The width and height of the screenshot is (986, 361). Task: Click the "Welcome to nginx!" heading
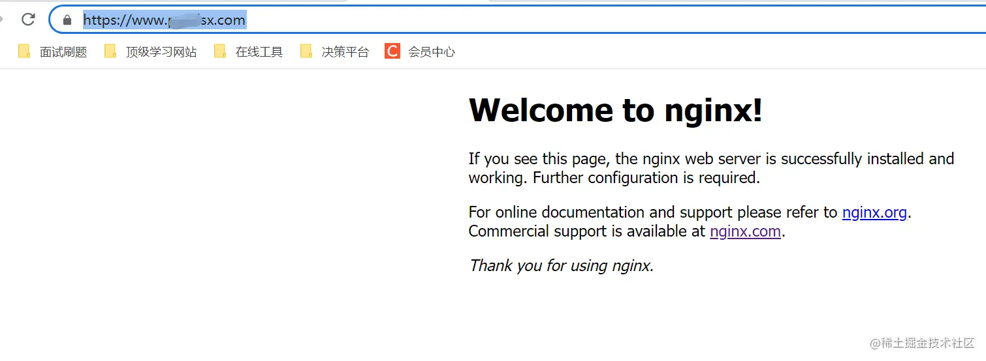tap(616, 109)
